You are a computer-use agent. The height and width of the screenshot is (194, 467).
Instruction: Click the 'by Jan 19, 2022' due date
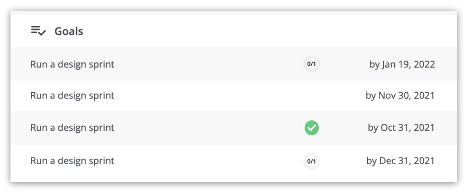point(402,64)
